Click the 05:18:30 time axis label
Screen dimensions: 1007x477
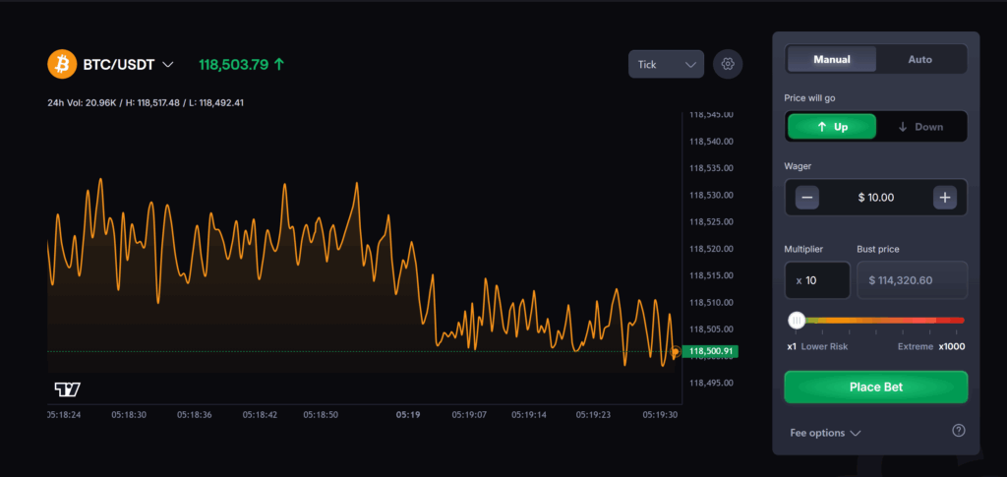129,415
